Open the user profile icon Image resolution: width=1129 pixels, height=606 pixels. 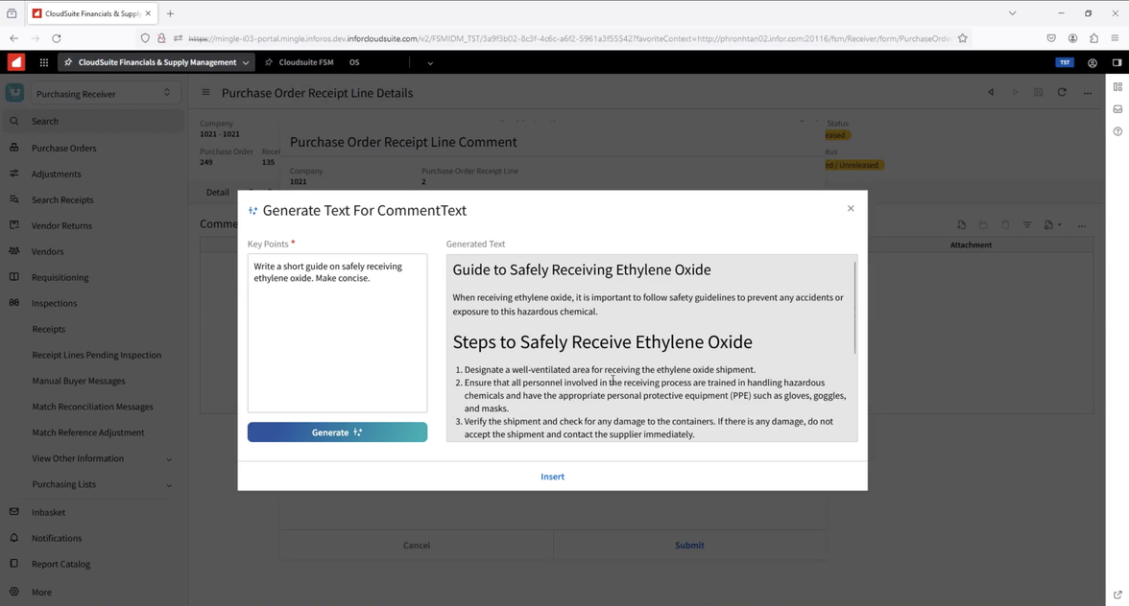(1093, 62)
